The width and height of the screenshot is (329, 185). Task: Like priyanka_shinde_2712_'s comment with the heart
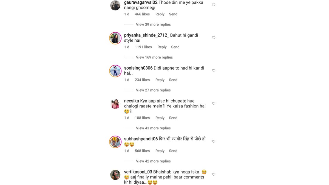click(x=214, y=38)
